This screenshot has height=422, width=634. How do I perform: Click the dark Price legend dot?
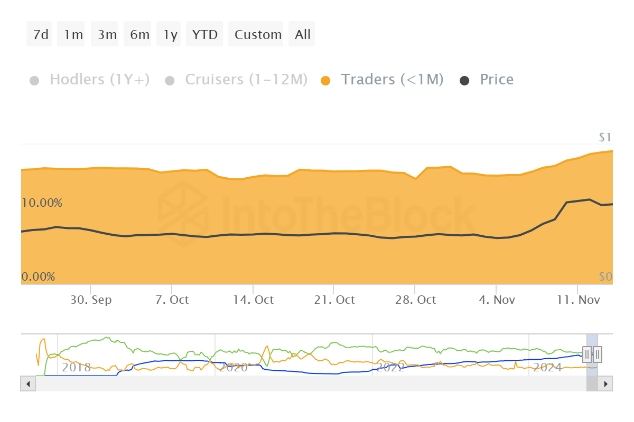click(x=464, y=81)
